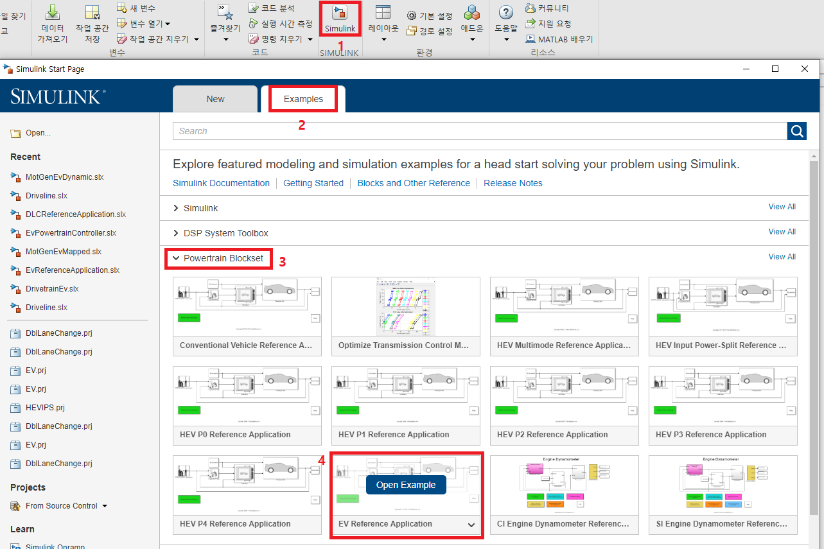Screen dimensions: 824x549
Task: Click View All for Powertrain Blockset
Action: point(782,257)
